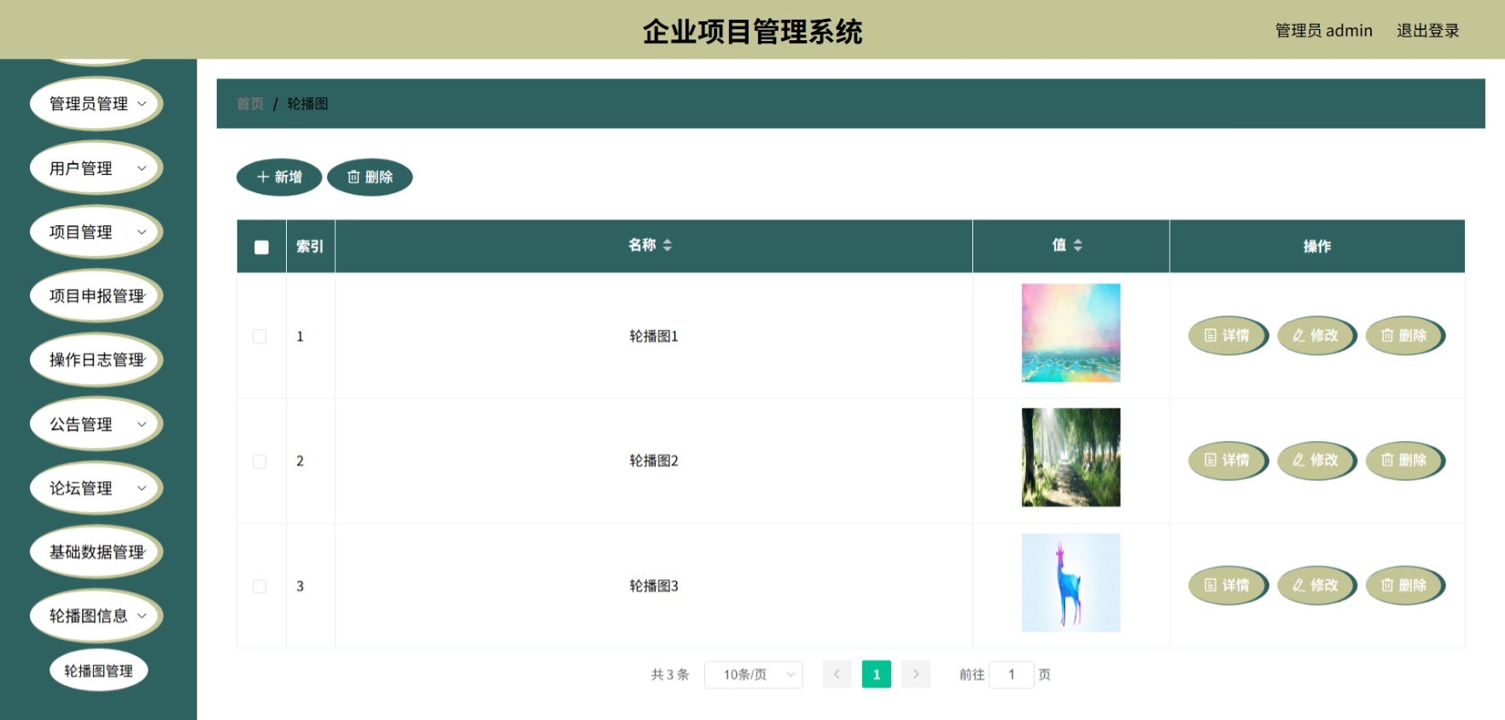
Task: Expand the 项目管理 sidebar menu
Action: [96, 232]
